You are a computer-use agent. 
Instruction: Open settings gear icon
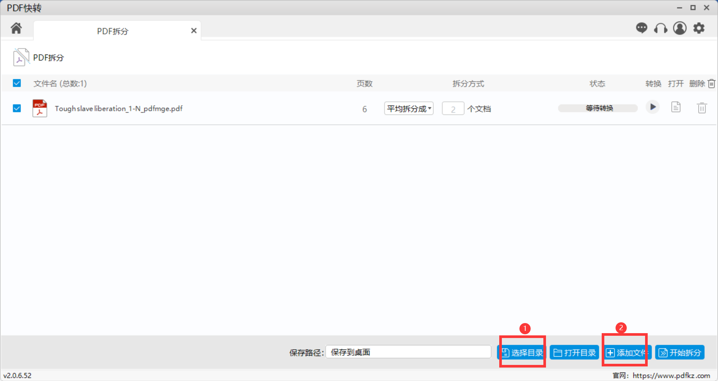click(699, 28)
